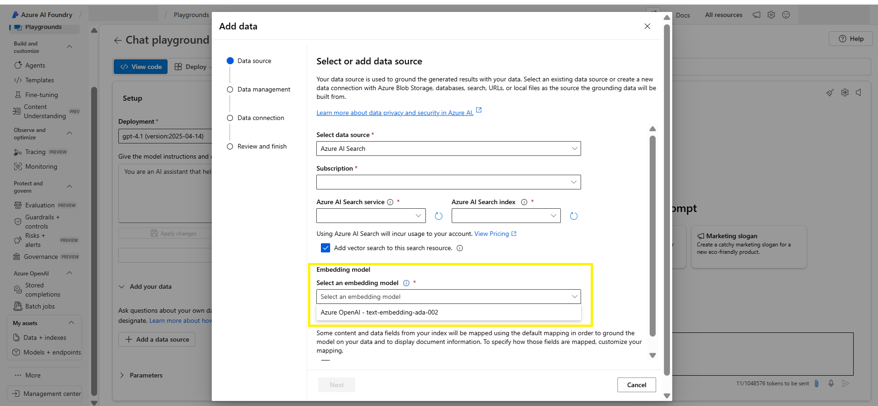
Task: Open the Select data source dropdown
Action: click(448, 149)
